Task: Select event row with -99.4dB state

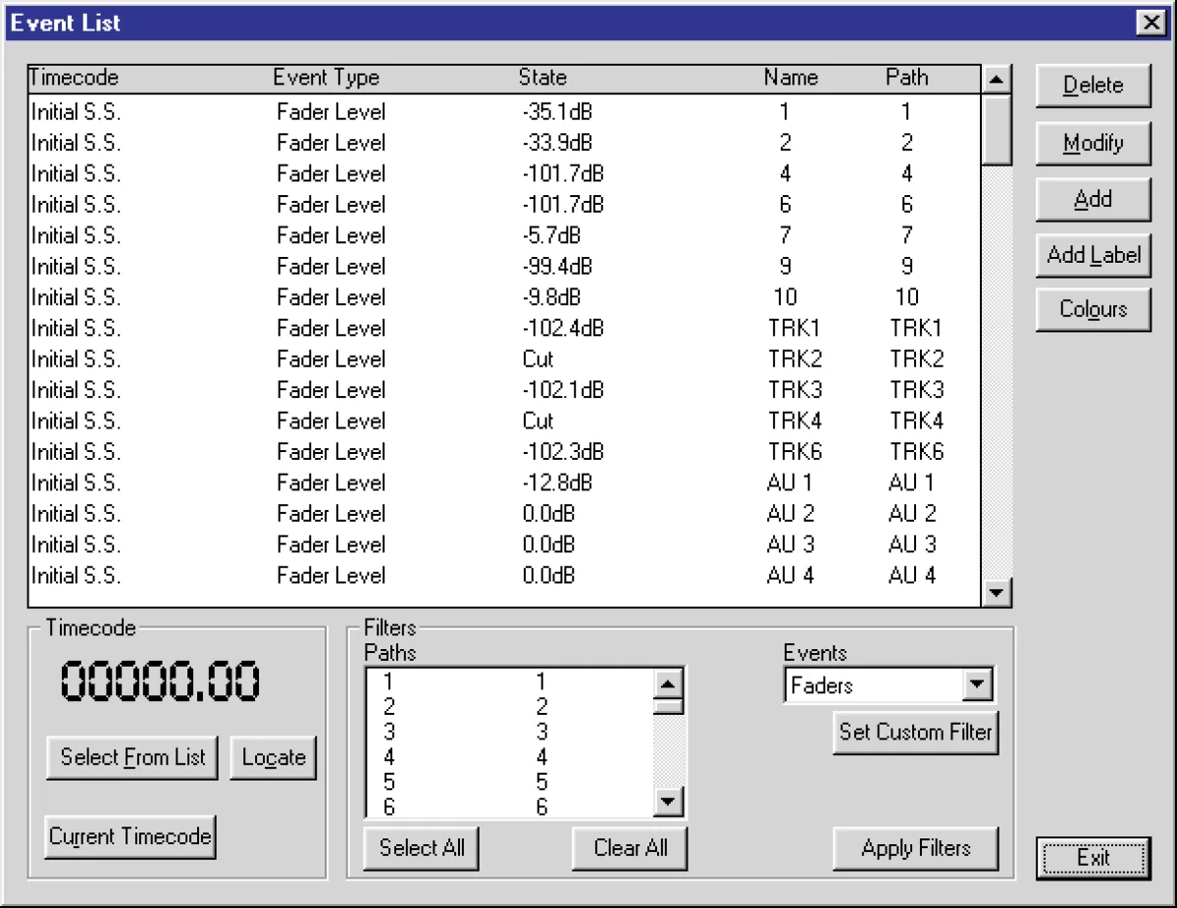Action: point(504,267)
